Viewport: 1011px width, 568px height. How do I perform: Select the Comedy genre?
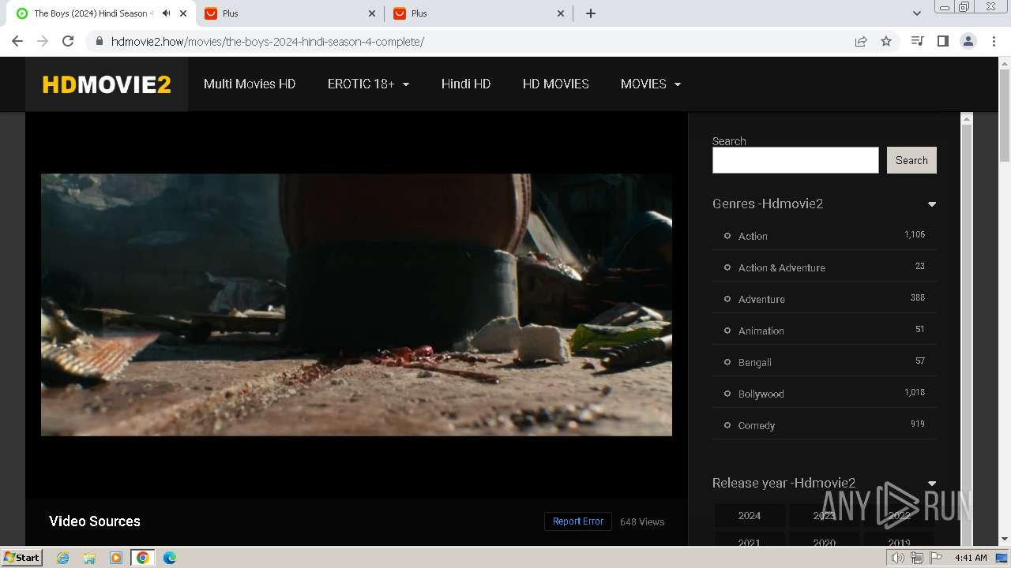(757, 425)
